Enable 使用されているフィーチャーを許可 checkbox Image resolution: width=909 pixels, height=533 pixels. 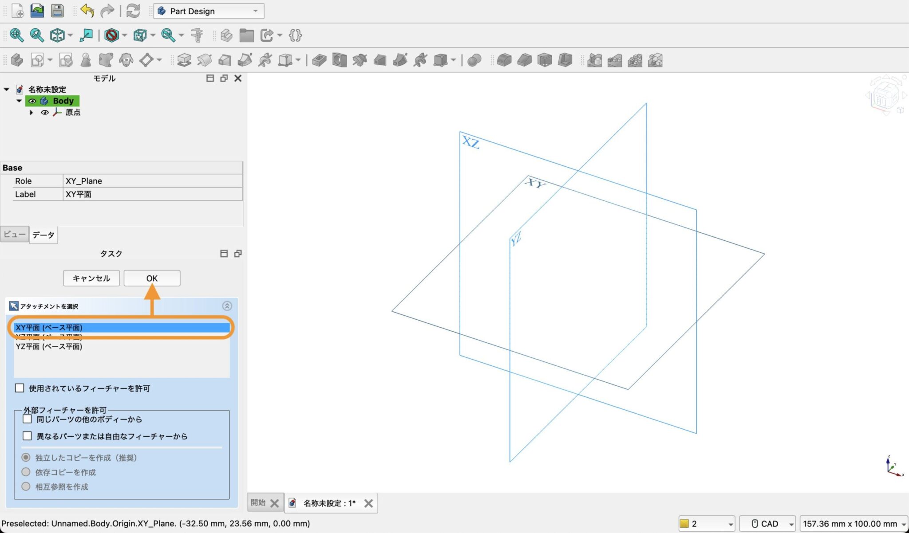20,388
